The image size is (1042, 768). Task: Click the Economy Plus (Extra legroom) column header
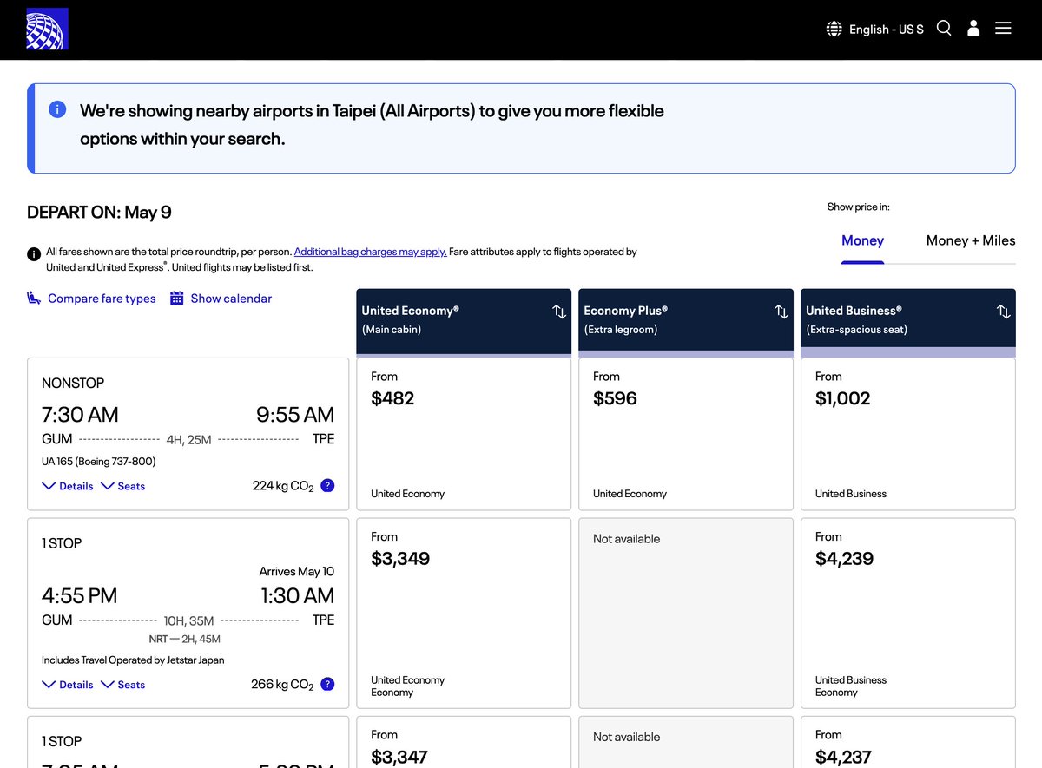(686, 321)
